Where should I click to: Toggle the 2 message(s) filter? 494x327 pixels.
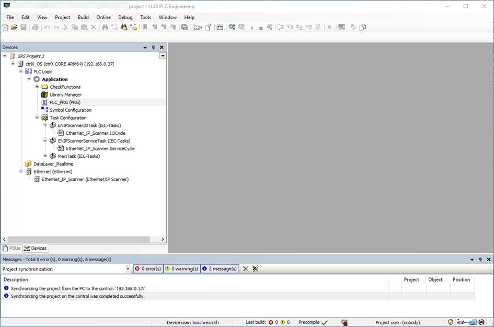tap(220, 268)
